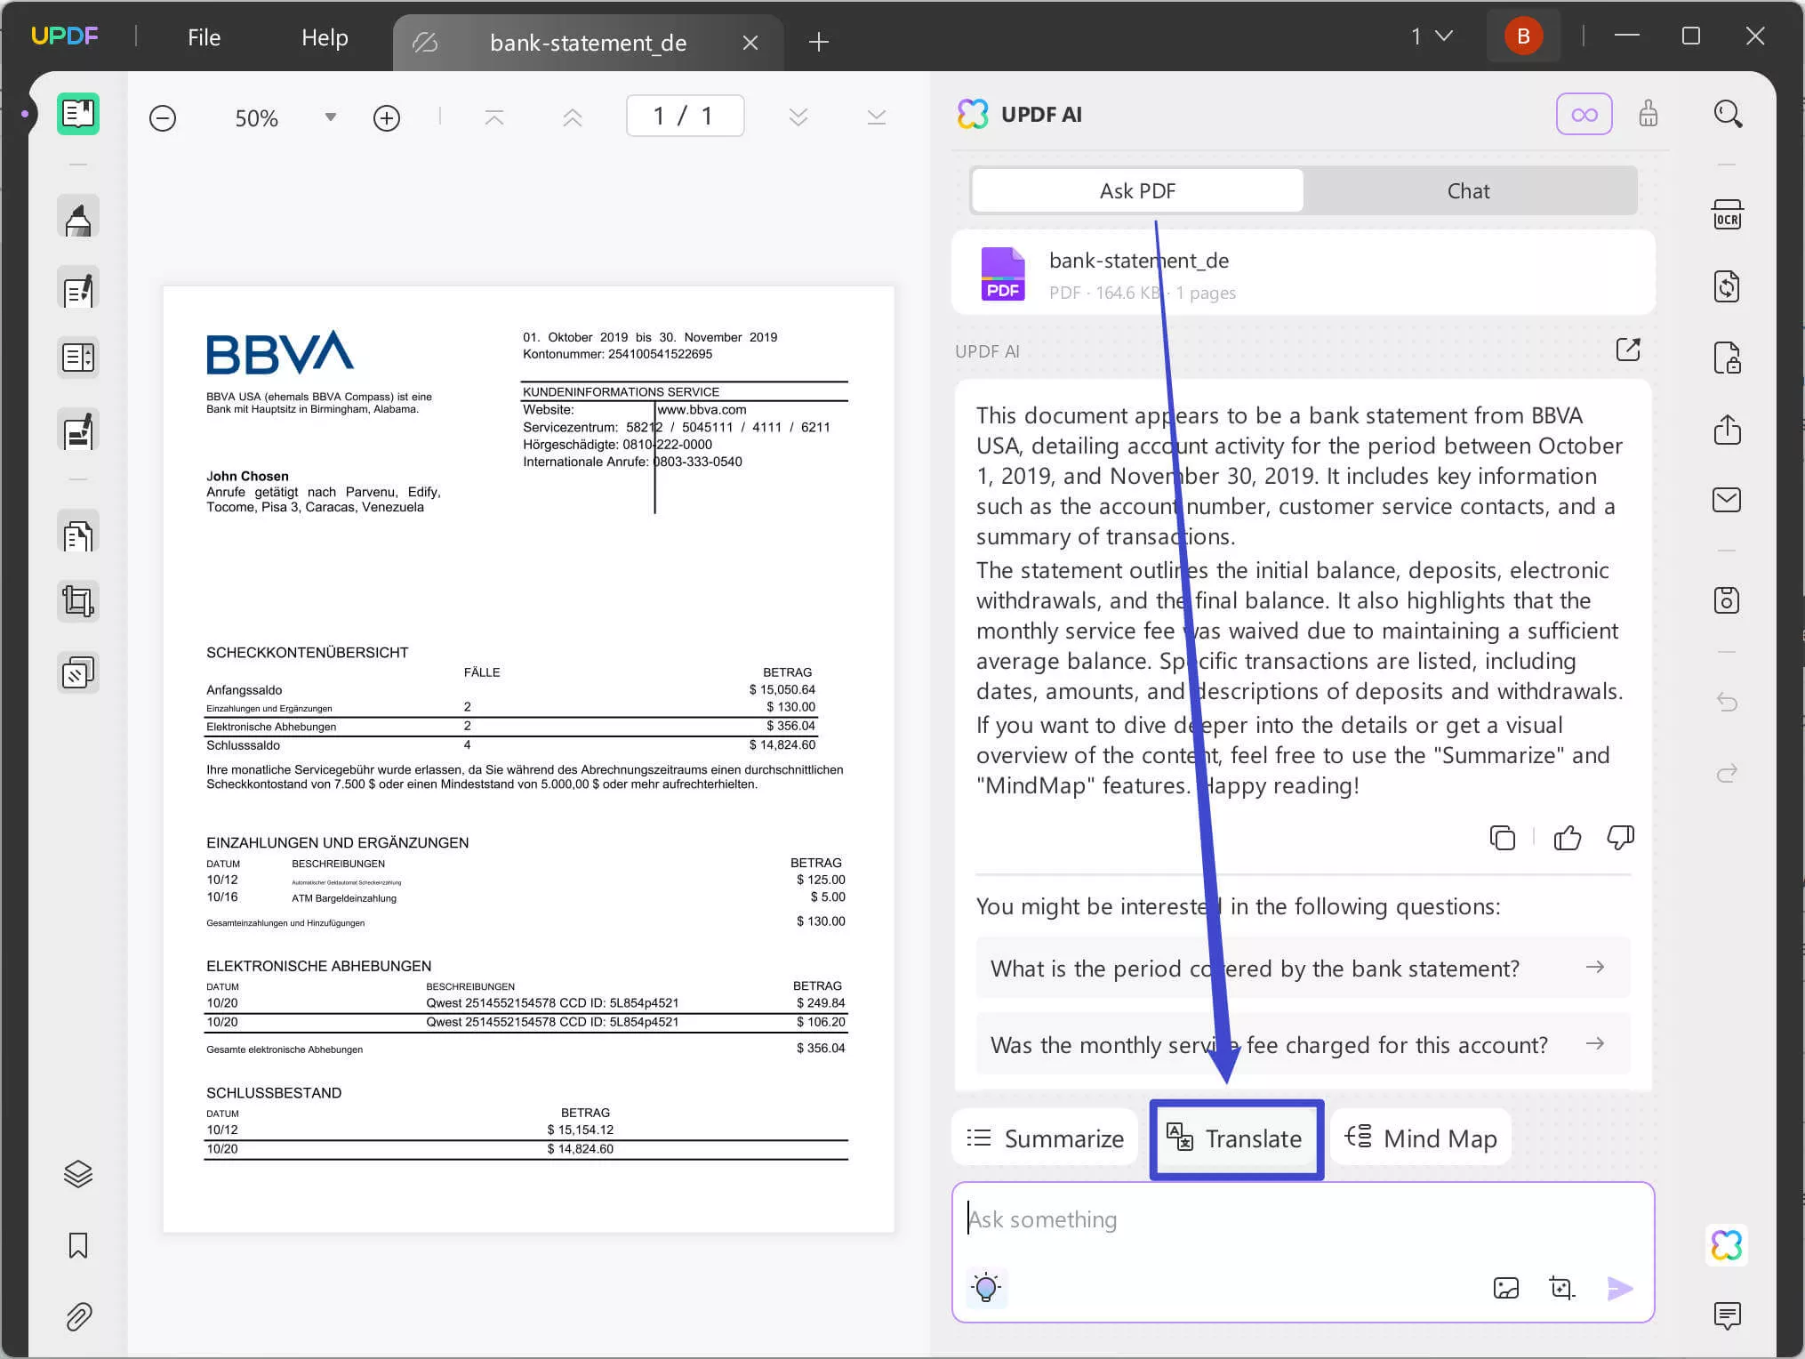Zoom out with the minus icon

[163, 118]
